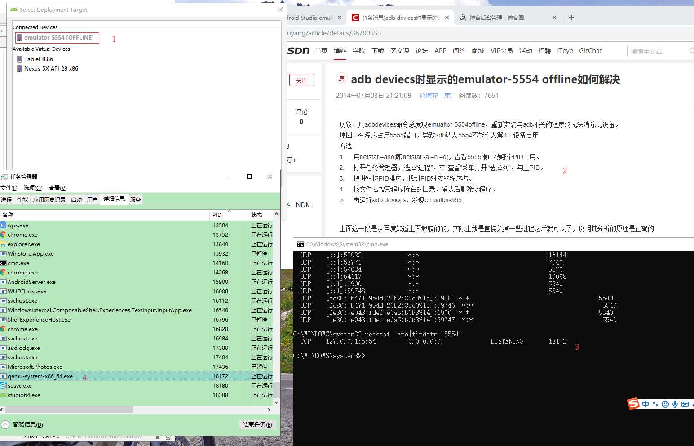694x446 pixels.
Task: Toggle the Sogou punctuation mode icon
Action: [655, 404]
